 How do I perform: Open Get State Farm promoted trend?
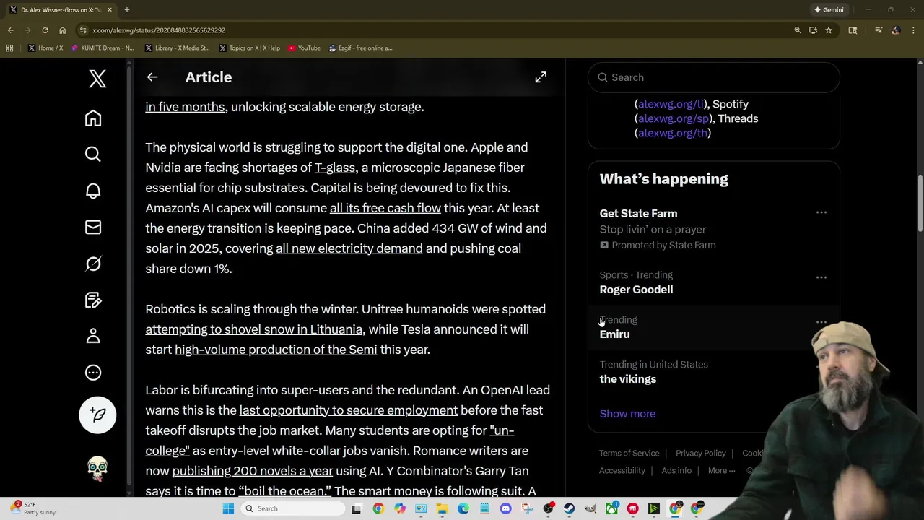coord(638,214)
